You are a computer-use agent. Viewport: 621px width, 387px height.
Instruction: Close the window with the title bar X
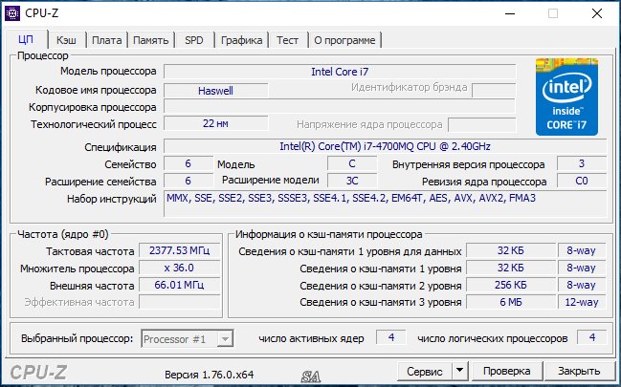point(596,13)
